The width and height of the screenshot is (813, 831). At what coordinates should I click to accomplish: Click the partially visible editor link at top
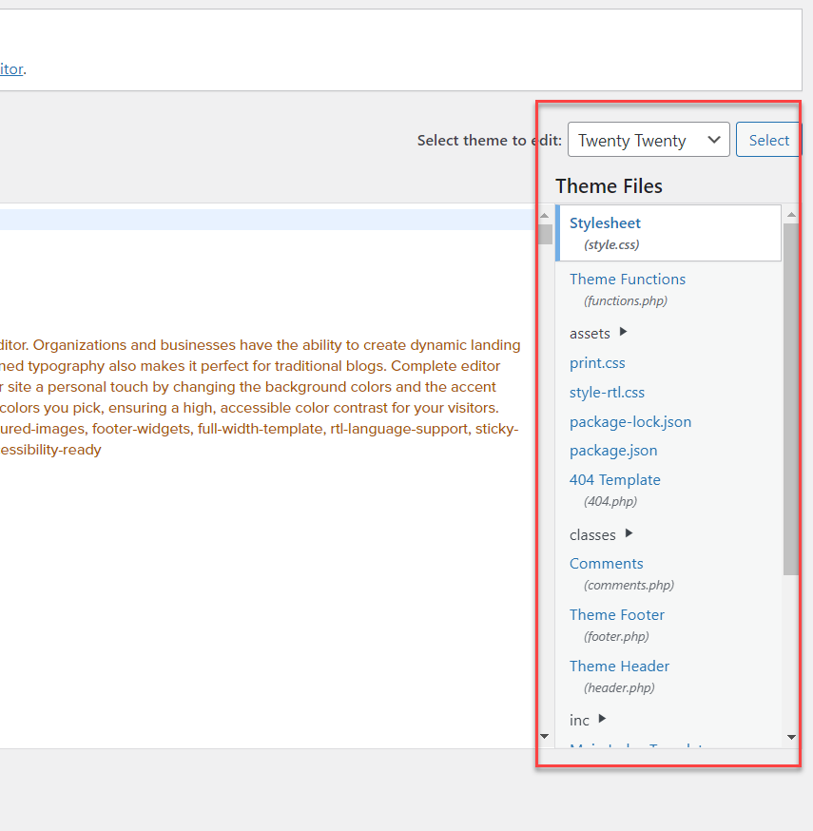click(11, 68)
